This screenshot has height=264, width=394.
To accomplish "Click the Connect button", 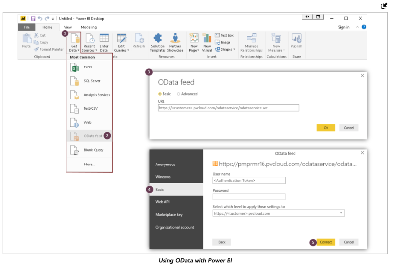I will (x=326, y=242).
